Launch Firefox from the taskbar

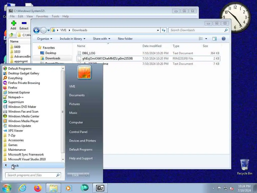[38, 188]
